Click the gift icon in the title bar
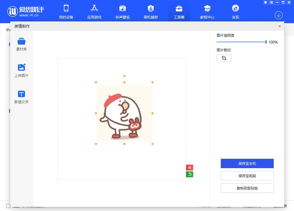The image size is (294, 211). click(x=265, y=2)
